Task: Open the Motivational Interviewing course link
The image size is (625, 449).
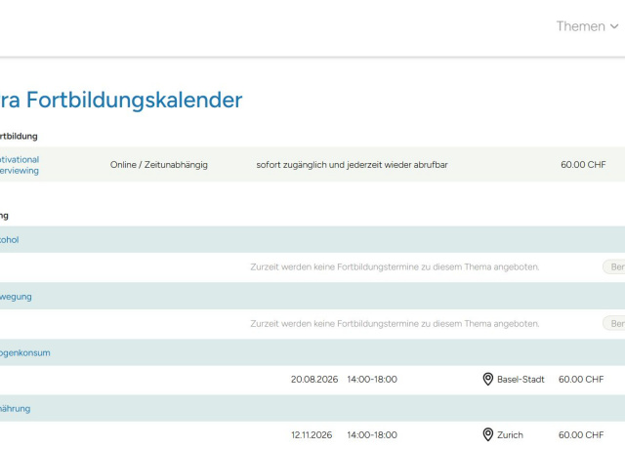Action: pyautogui.click(x=20, y=164)
